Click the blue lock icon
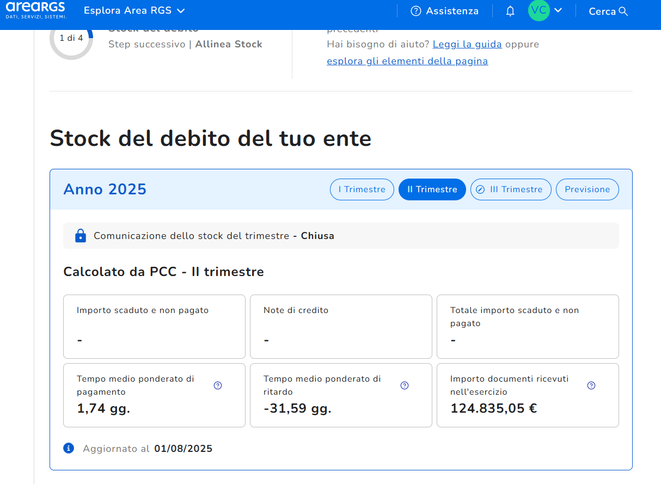This screenshot has width=661, height=484. [81, 236]
